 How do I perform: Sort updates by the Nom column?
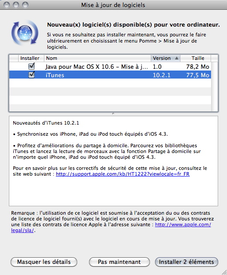(97, 58)
